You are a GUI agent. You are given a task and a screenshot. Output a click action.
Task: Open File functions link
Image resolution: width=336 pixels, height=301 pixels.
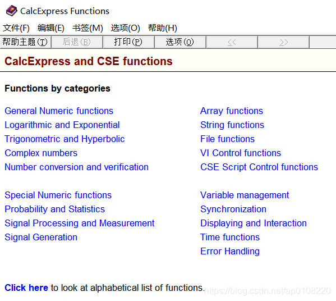(228, 139)
